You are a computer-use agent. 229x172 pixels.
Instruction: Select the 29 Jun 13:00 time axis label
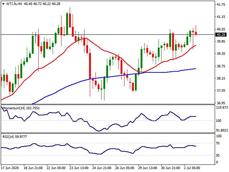(148, 168)
